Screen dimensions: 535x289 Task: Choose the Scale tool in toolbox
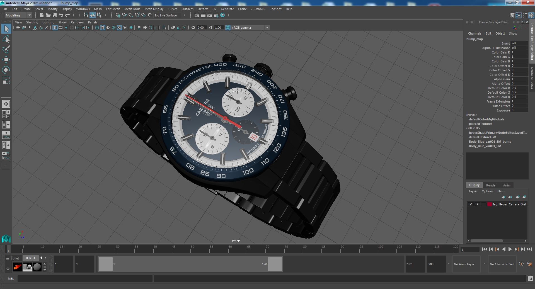6,80
